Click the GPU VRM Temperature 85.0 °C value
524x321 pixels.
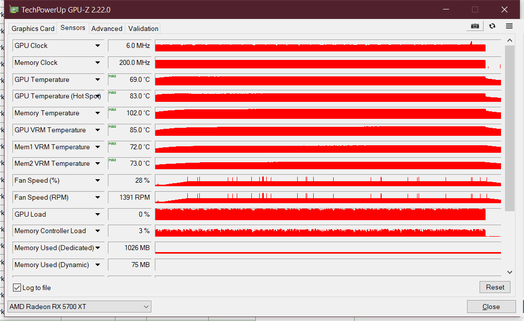click(130, 130)
